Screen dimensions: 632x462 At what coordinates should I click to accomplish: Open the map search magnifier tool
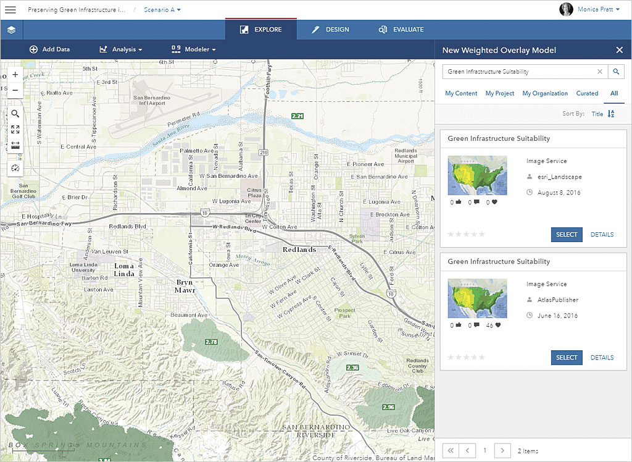pyautogui.click(x=15, y=114)
